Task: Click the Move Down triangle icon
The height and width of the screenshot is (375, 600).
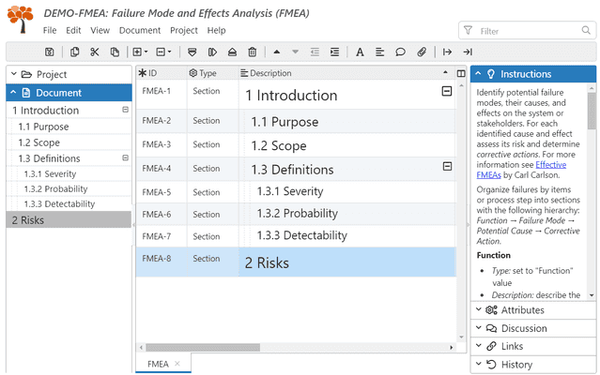Action: point(295,52)
